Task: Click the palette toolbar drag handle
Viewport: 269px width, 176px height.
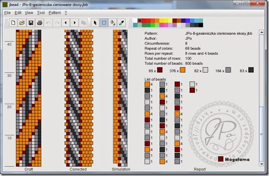Action: (131, 22)
